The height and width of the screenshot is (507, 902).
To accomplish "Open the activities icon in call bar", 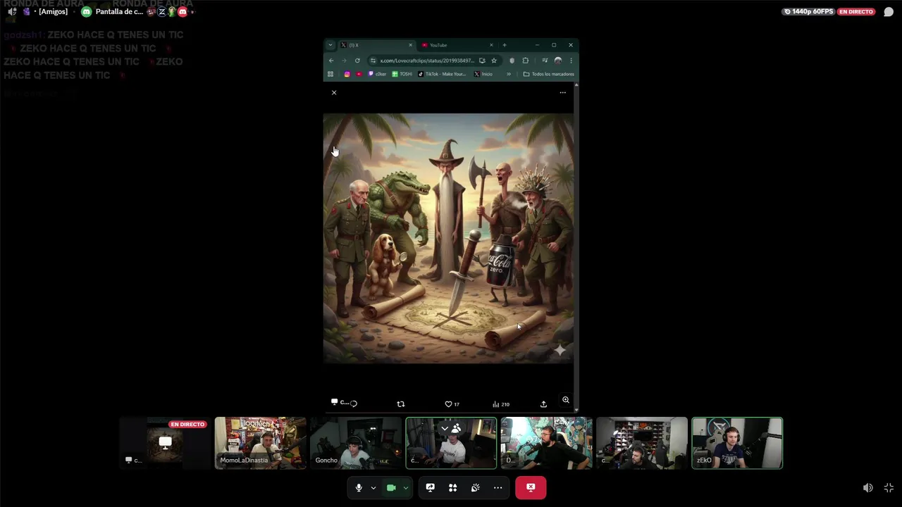I will 452,487.
